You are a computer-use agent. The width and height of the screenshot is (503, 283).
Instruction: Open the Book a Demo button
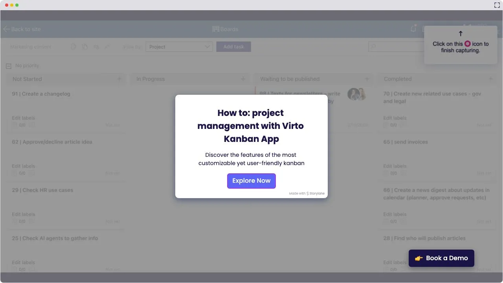click(x=441, y=258)
